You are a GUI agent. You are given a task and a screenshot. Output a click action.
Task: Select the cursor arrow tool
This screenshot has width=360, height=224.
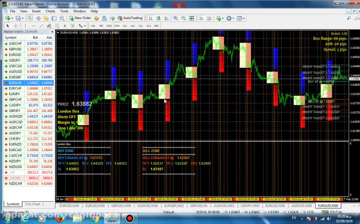(x=8, y=26)
